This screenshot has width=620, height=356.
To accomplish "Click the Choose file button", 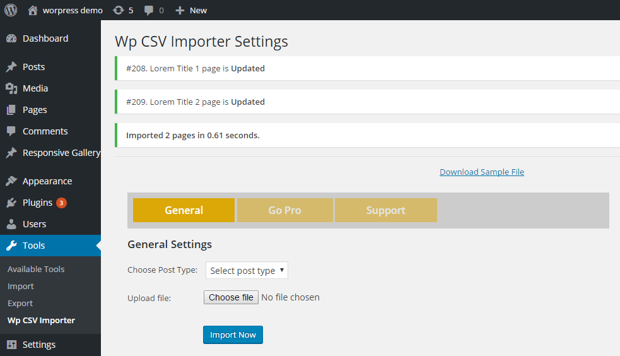I will (x=231, y=297).
